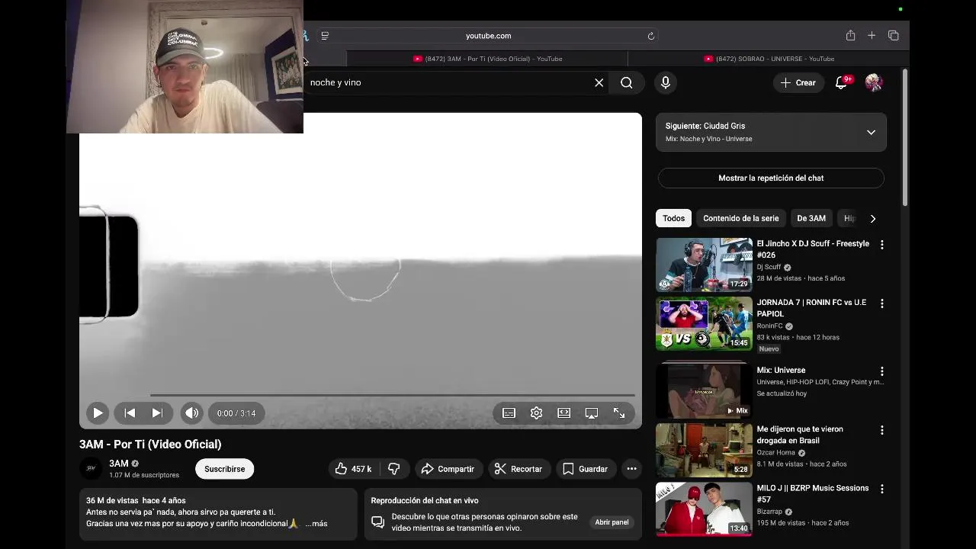The width and height of the screenshot is (976, 549).
Task: Show Safari tab overview
Action: [x=894, y=36]
